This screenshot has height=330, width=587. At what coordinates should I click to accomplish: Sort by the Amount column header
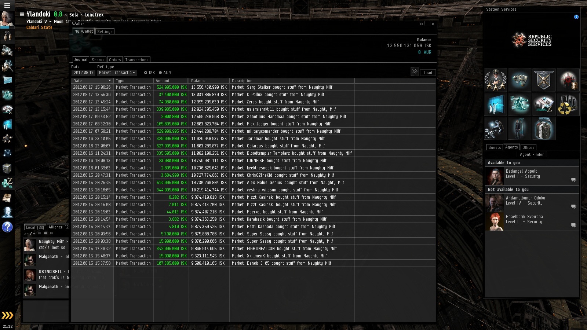[171, 81]
